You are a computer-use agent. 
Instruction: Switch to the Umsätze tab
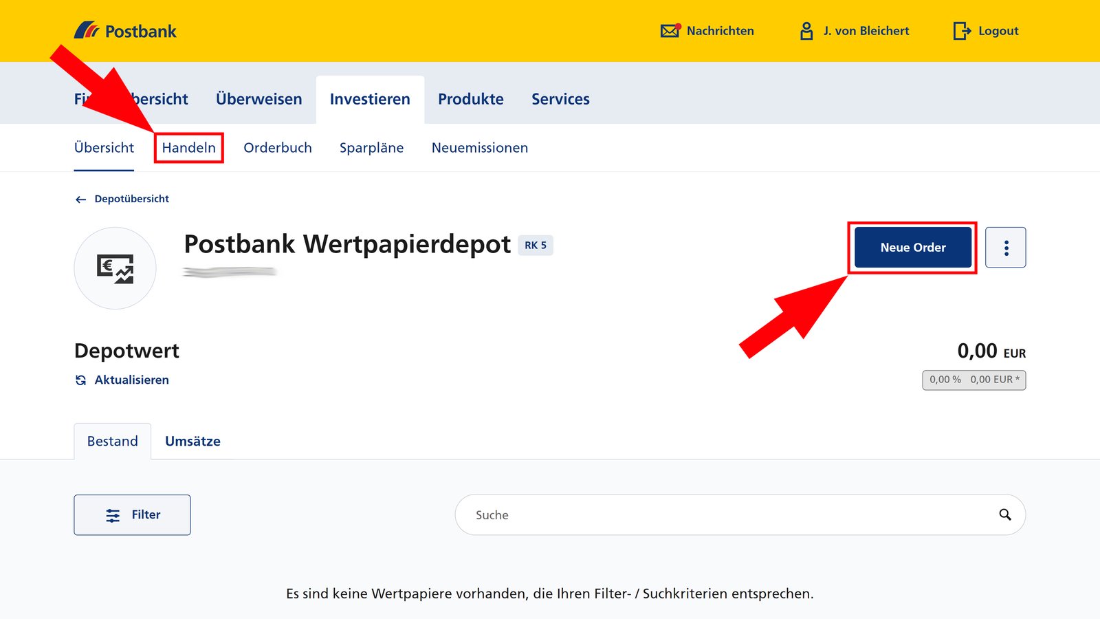click(193, 441)
